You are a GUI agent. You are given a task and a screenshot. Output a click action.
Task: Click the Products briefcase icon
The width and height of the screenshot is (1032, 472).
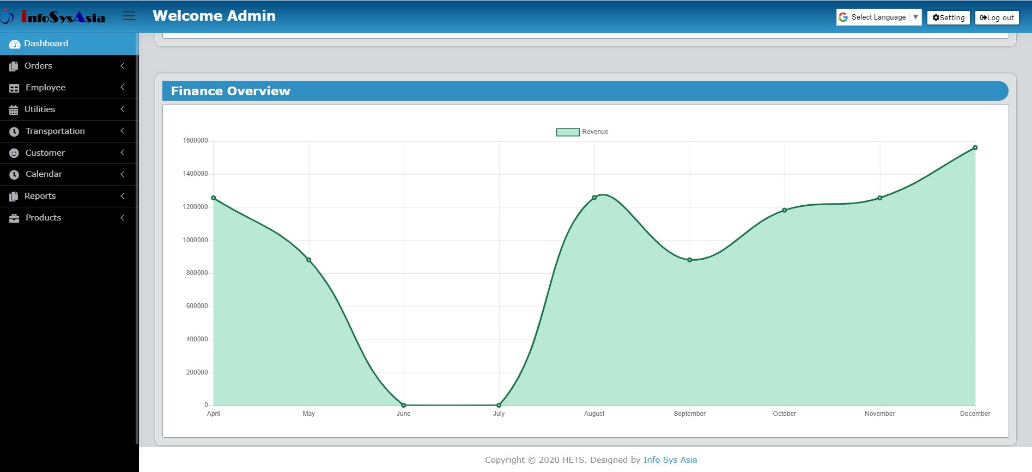pos(14,218)
